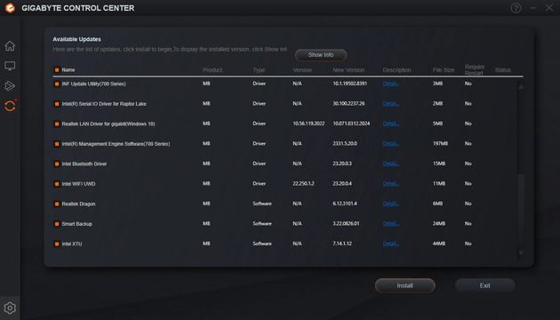This screenshot has height=320, width=560.
Task: Select the row name Intel WIFI UWD
Action: (x=78, y=184)
